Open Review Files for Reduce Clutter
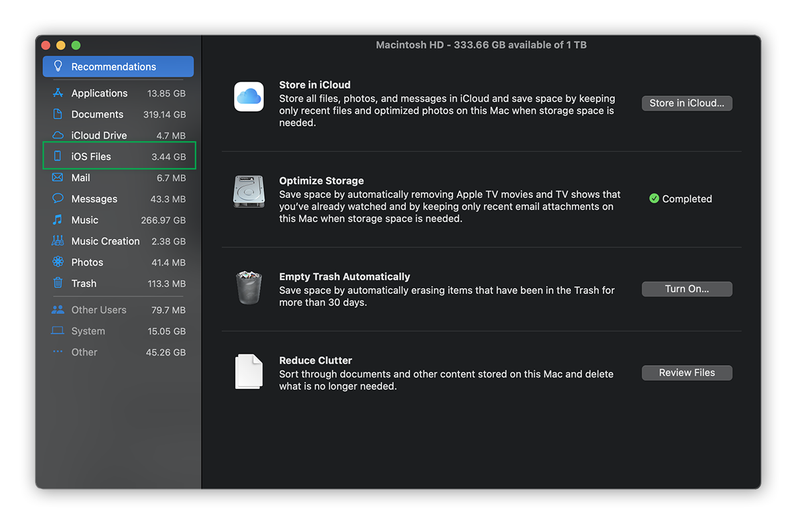 click(687, 373)
